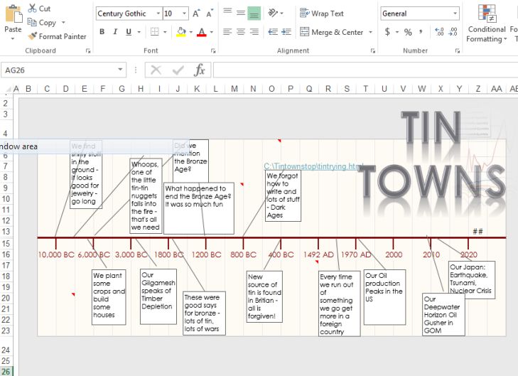Open the Merge & Center dropdown arrow
The height and width of the screenshot is (376, 518).
point(370,32)
